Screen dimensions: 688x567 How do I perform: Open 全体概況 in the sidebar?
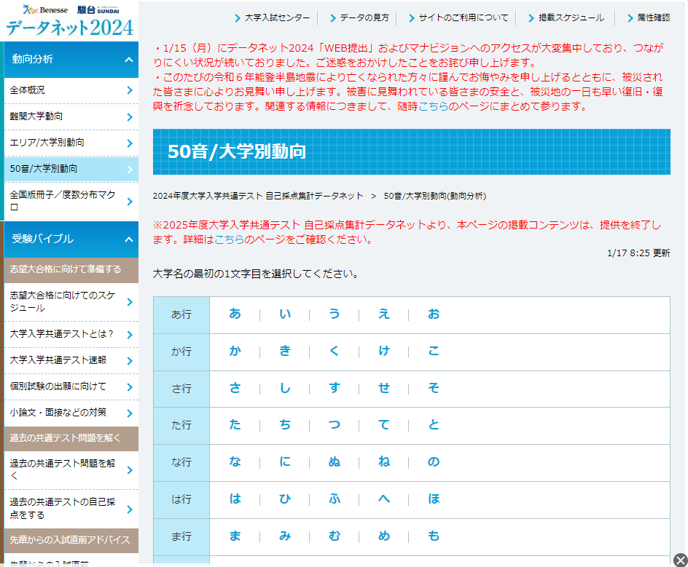click(71, 90)
